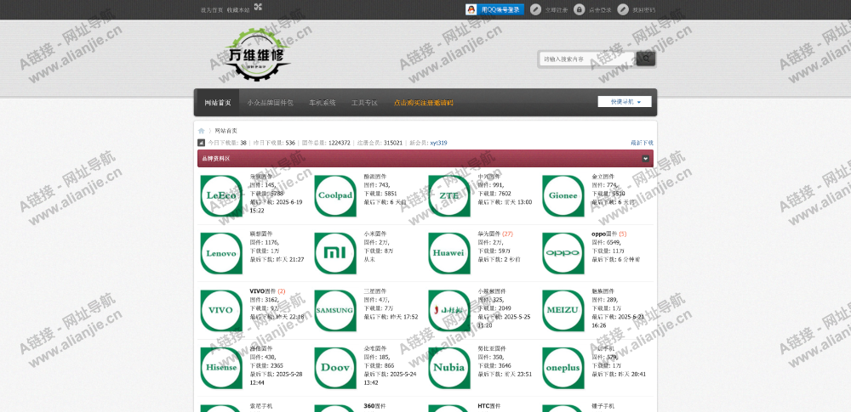The height and width of the screenshot is (412, 851).
Task: Open the 品牌资料区 section title
Action: [216, 159]
